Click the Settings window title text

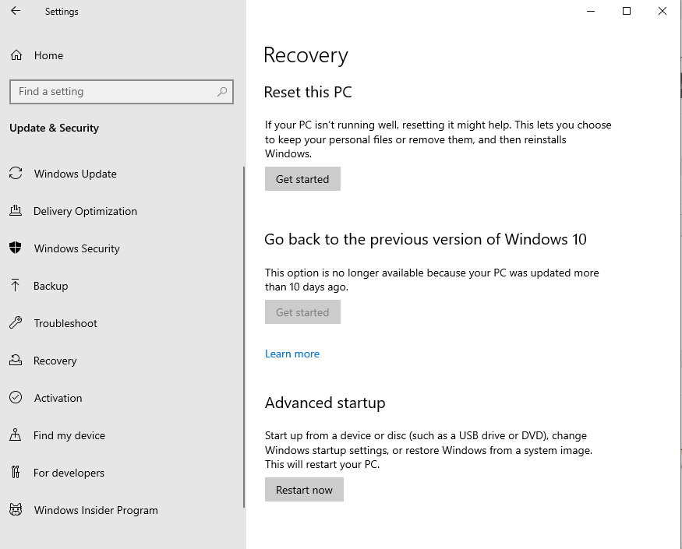click(x=62, y=12)
